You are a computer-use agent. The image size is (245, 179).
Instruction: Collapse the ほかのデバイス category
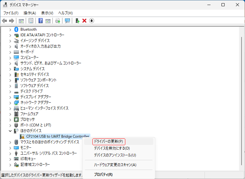[x=10, y=131]
